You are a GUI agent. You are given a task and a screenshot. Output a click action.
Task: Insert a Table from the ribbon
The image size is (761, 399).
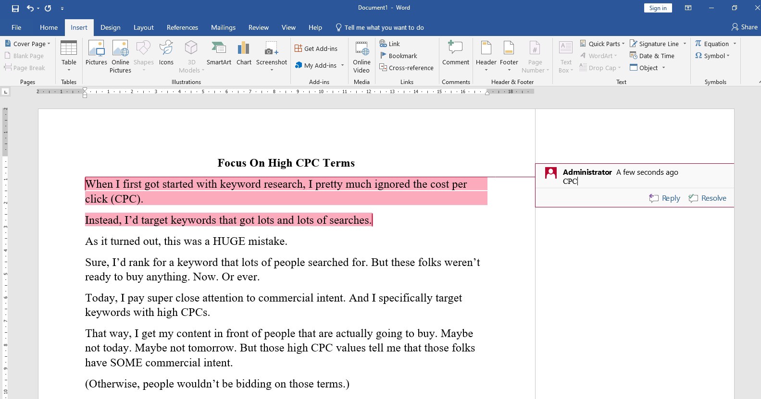coord(69,57)
